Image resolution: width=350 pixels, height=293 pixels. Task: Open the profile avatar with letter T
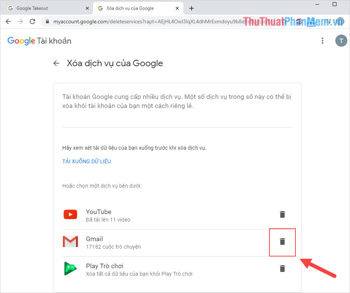coord(341,41)
